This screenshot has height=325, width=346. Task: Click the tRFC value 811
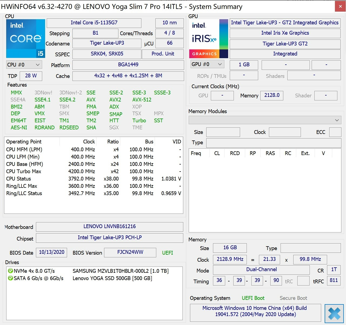334,281
